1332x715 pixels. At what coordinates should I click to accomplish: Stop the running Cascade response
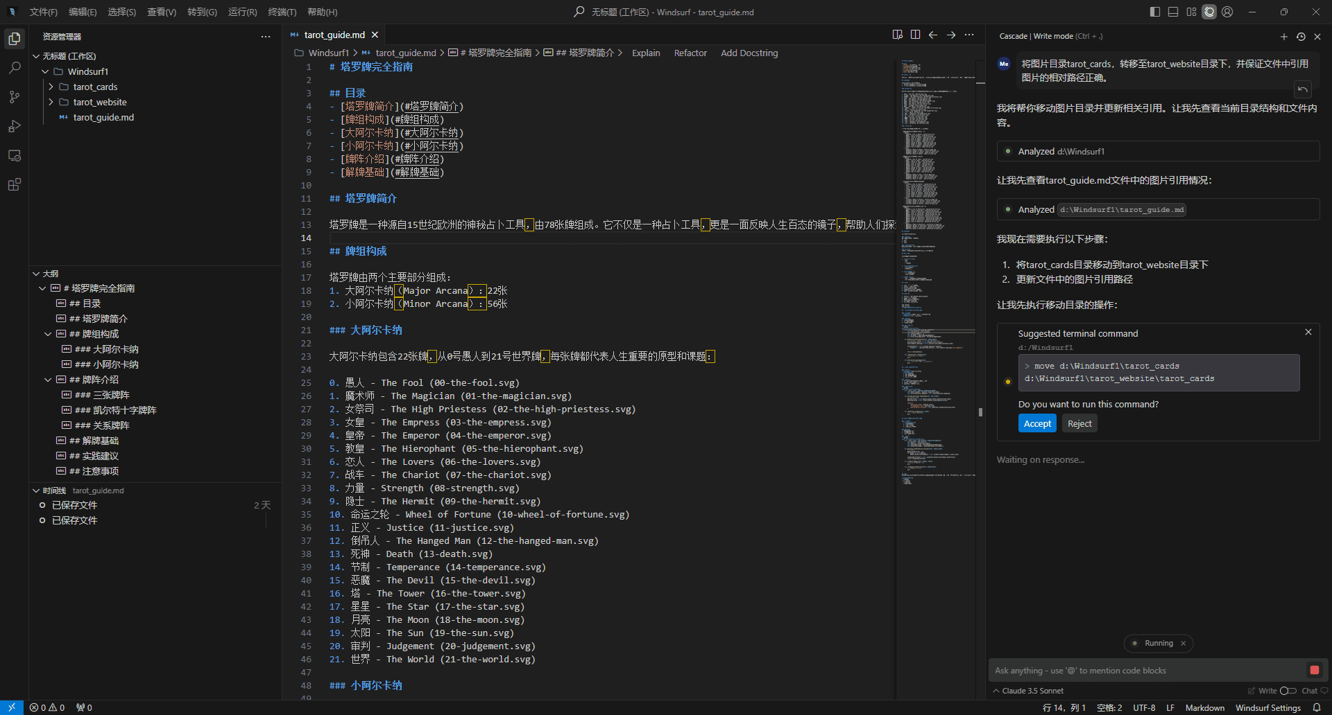[x=1314, y=670]
